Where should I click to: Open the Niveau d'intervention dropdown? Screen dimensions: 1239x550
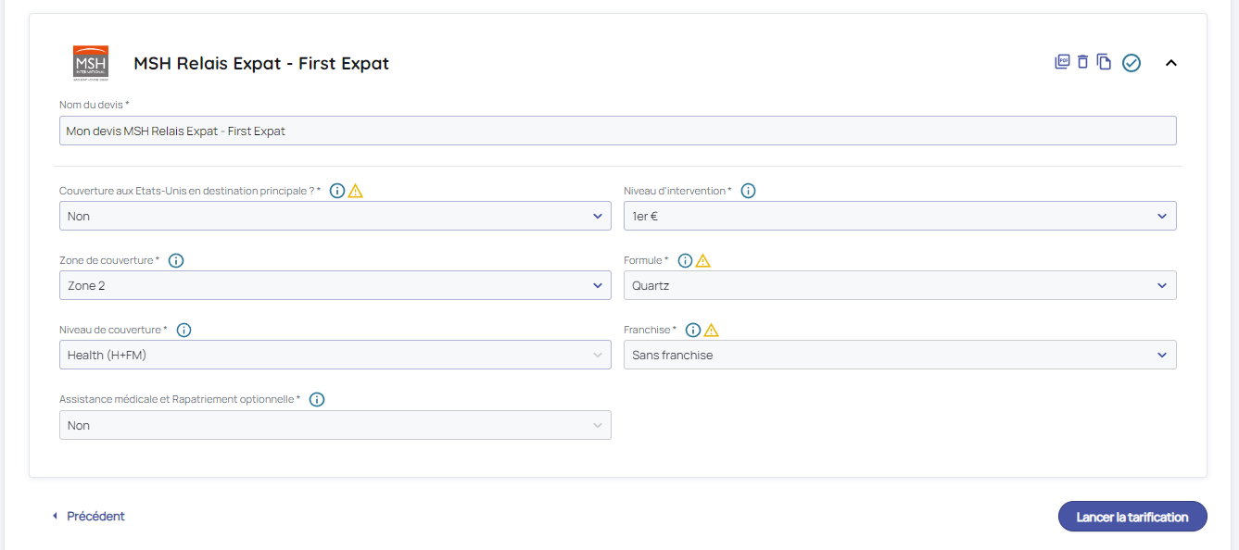point(899,216)
